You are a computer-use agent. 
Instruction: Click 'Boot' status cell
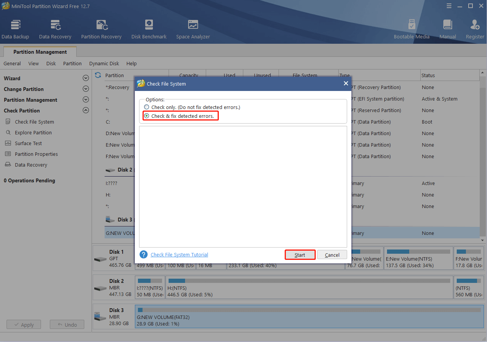coord(427,122)
